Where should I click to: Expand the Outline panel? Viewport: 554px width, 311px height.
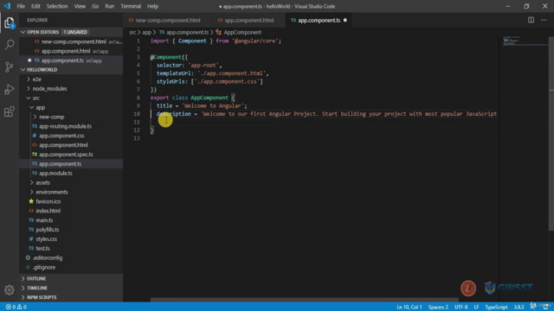coord(71,278)
